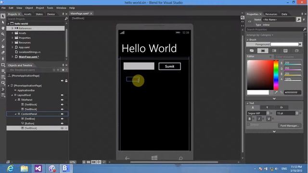Click the color picker gradient area
This screenshot has height=173, width=308.
[260, 75]
